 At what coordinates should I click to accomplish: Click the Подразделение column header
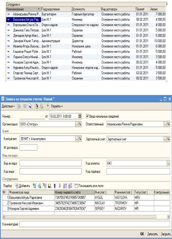(56, 9)
